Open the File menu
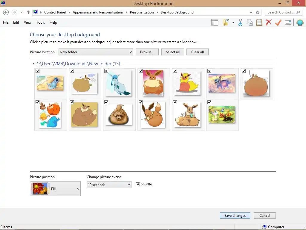 (x=6, y=22)
